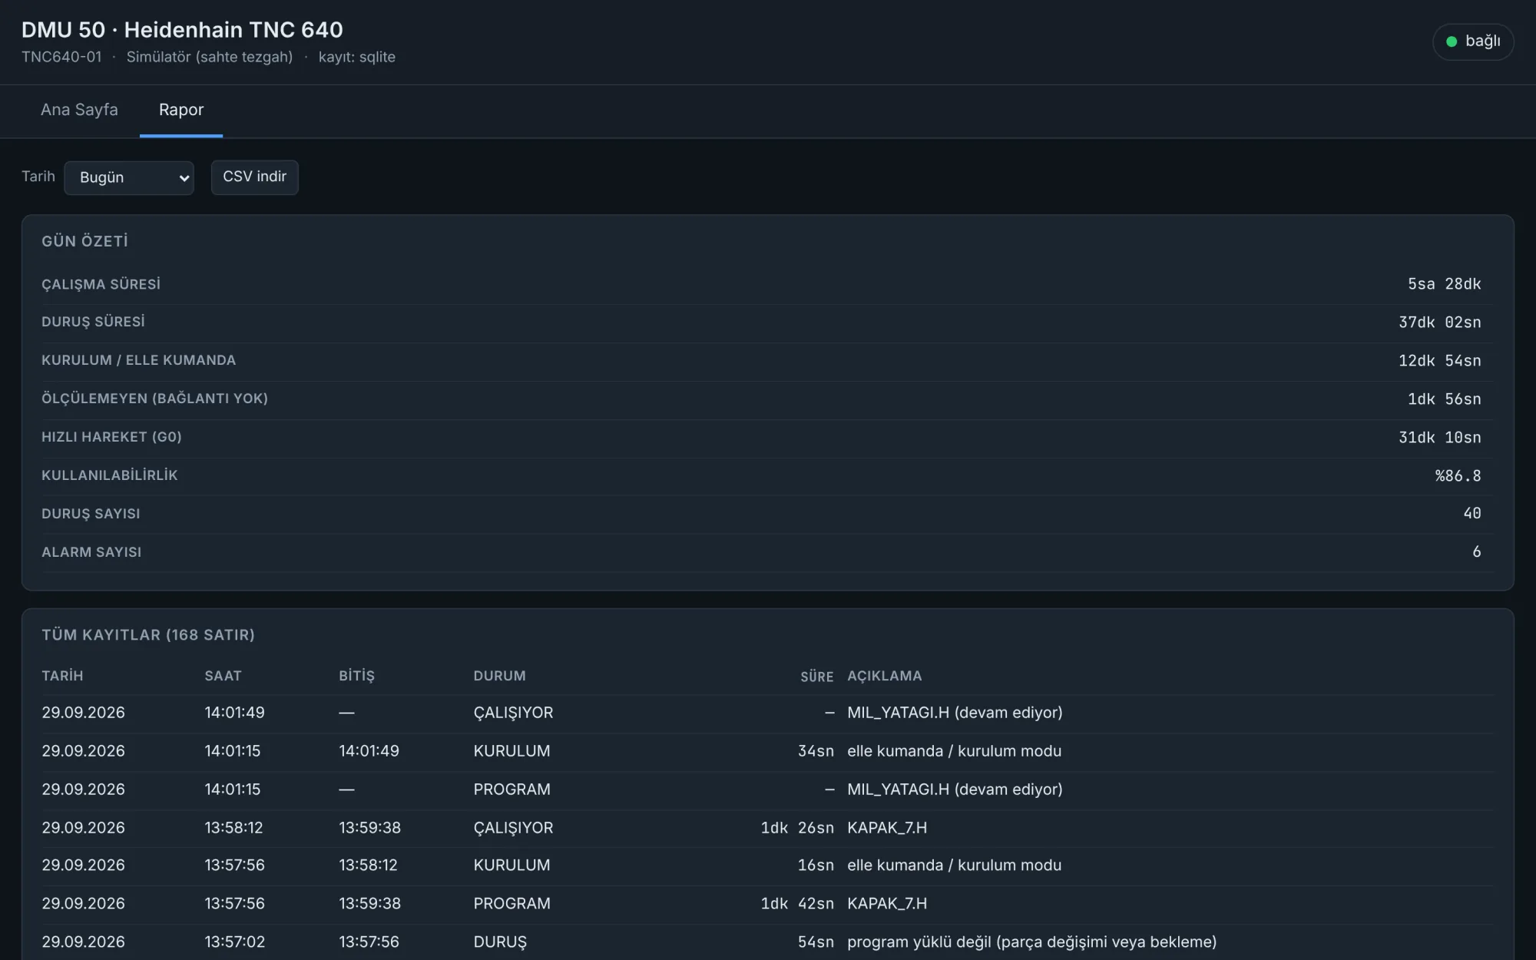Click the %86.8 availability value
1536x960 pixels.
pyautogui.click(x=1458, y=476)
